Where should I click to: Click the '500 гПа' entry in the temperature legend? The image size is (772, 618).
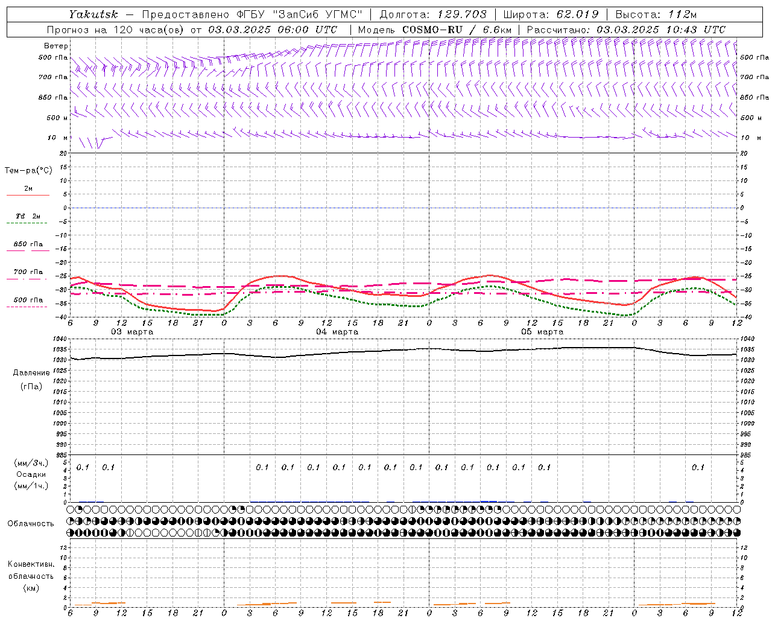pyautogui.click(x=28, y=300)
